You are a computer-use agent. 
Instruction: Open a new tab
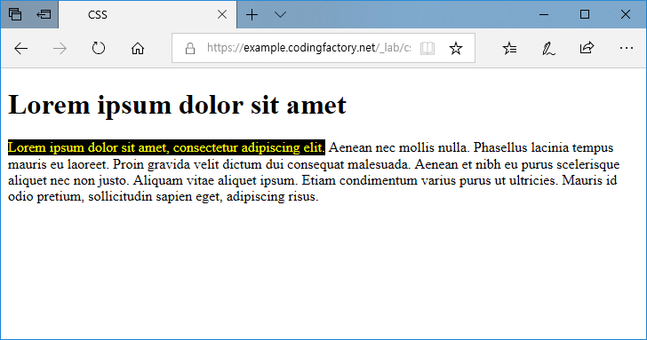[x=252, y=15]
